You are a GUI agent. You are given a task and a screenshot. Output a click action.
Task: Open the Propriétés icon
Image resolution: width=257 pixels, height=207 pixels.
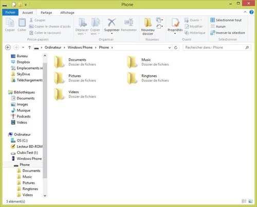pyautogui.click(x=175, y=23)
